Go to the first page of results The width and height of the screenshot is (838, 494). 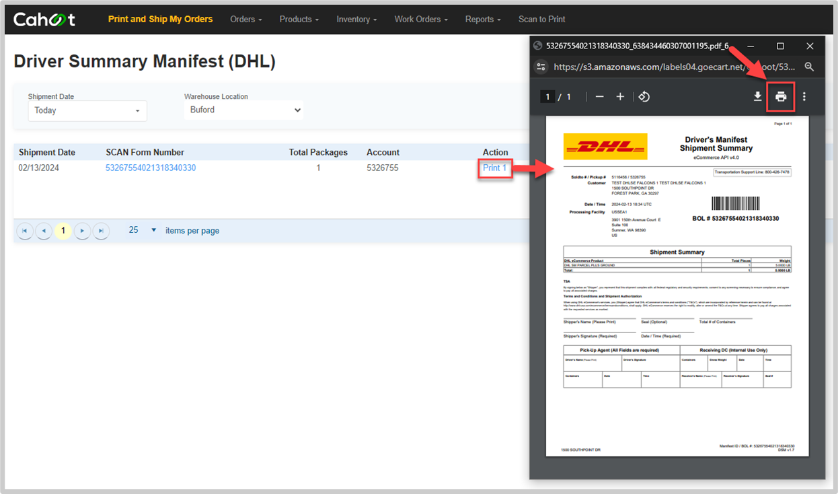[x=25, y=231]
